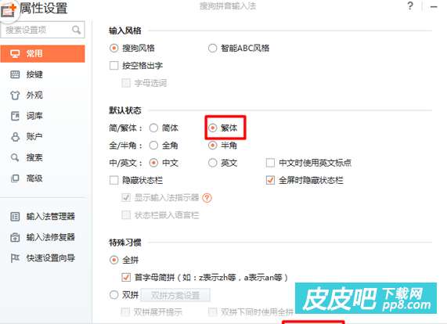Click the list icon beside 输入法管理器
Image resolution: width=447 pixels, height=324 pixels.
click(15, 217)
